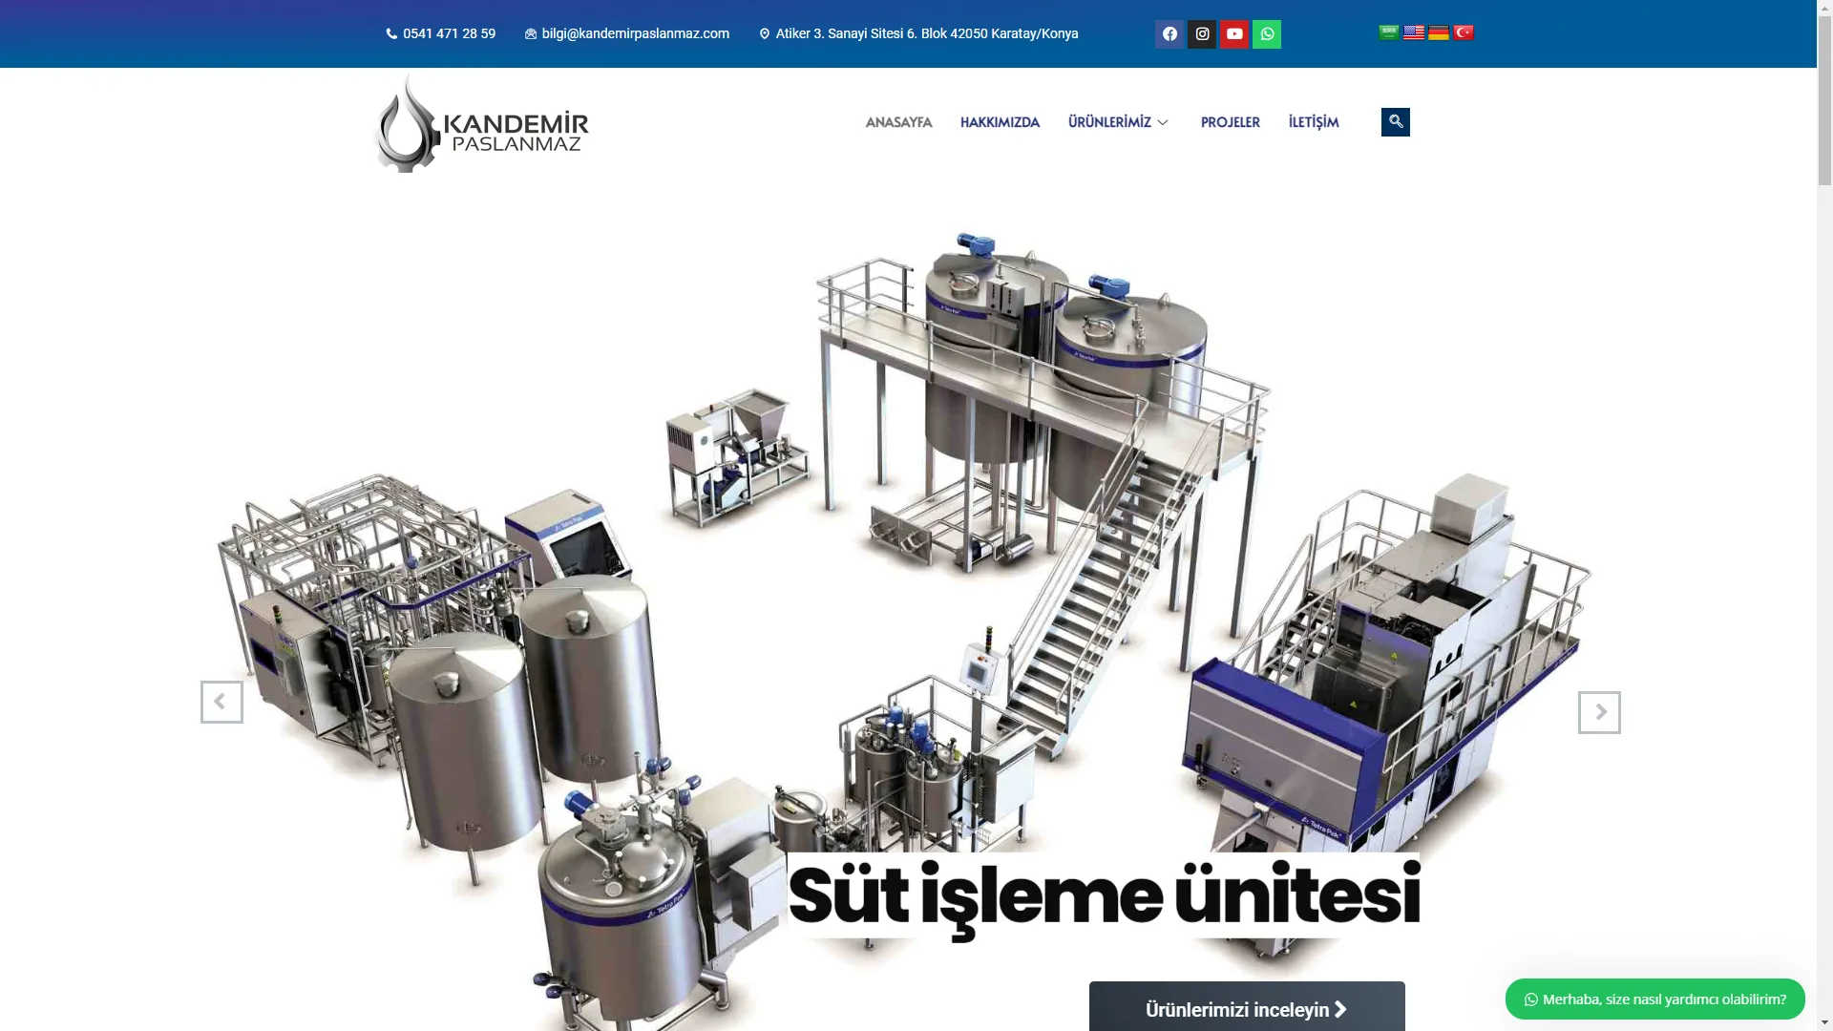This screenshot has width=1833, height=1031.
Task: Navigate to PROJELER
Action: [x=1230, y=122]
